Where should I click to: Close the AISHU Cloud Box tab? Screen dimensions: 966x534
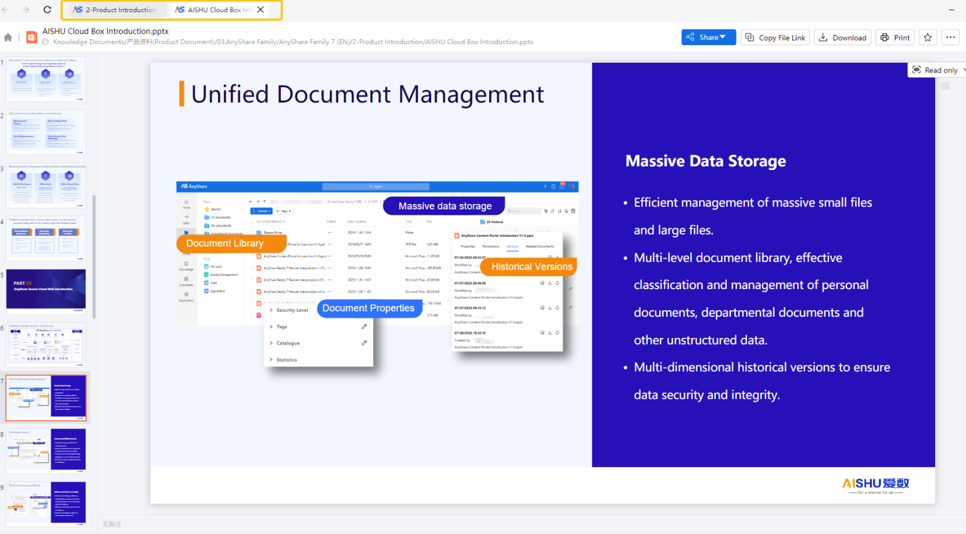(x=261, y=10)
